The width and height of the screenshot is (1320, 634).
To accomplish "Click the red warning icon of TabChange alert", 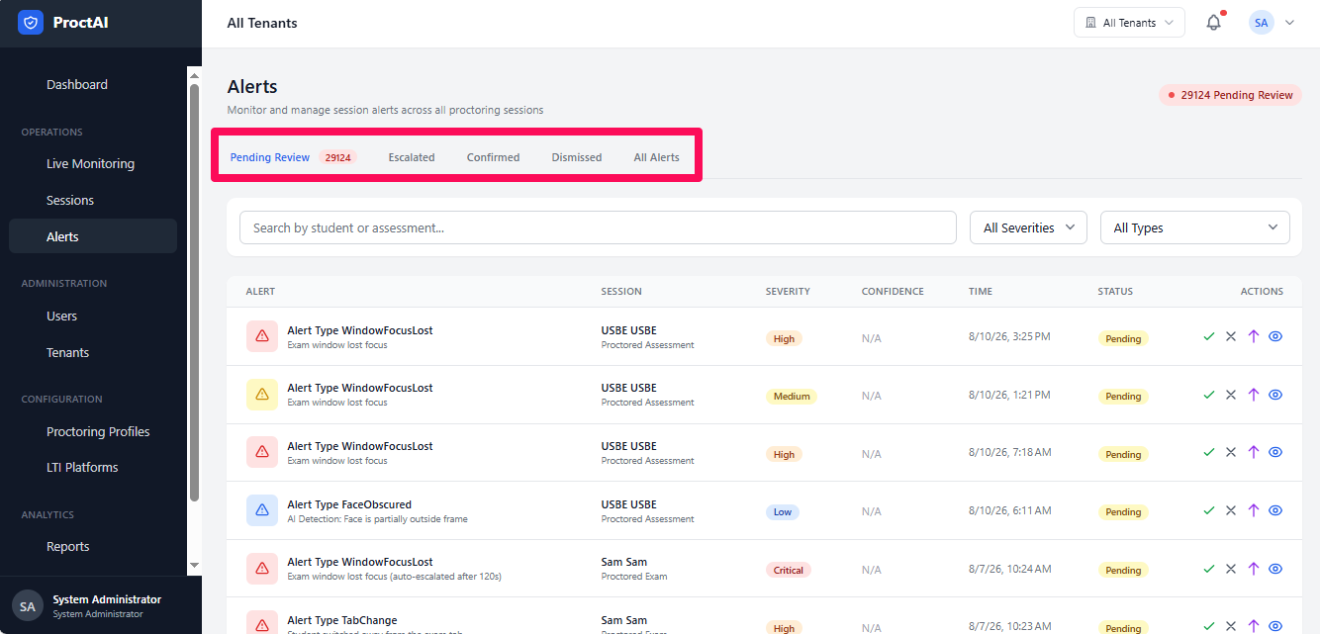I will (262, 624).
